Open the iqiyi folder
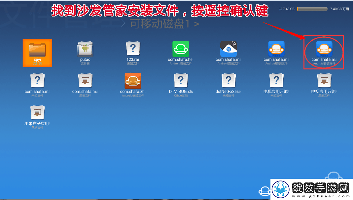The image size is (353, 200). (37, 53)
